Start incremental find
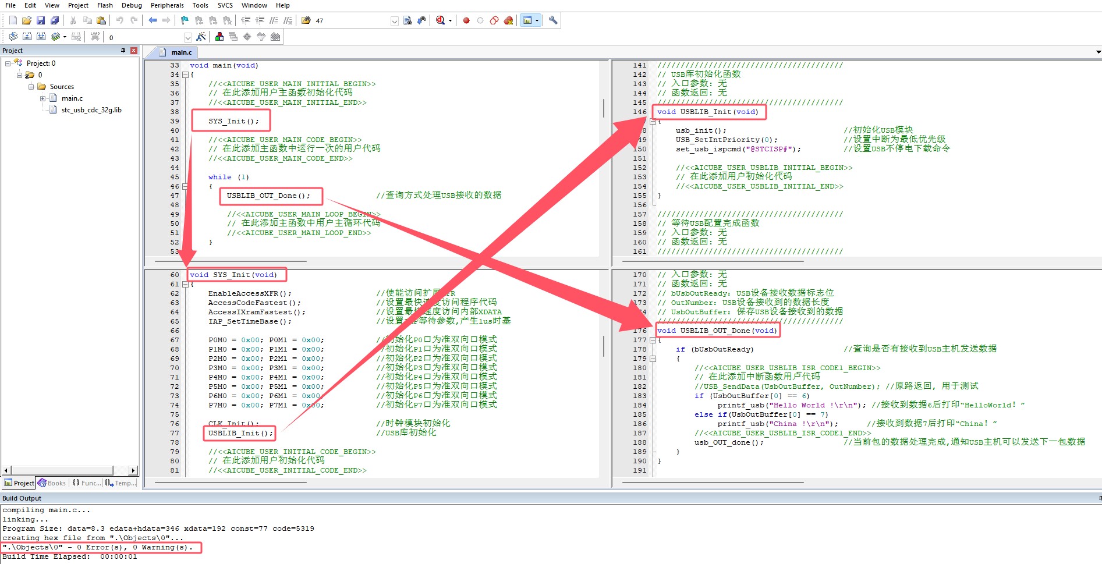Viewport: 1102px width, 564px height. point(421,20)
